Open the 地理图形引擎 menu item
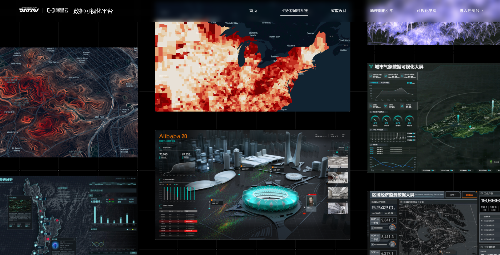 pyautogui.click(x=382, y=11)
